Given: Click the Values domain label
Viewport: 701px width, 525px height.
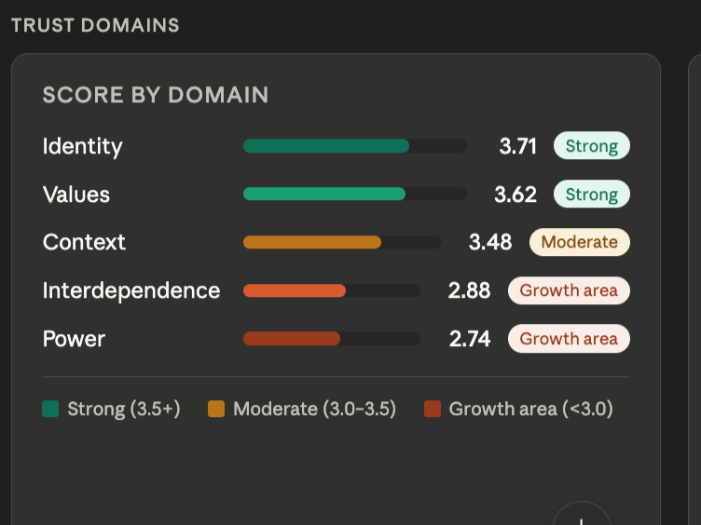Looking at the screenshot, I should coord(76,195).
